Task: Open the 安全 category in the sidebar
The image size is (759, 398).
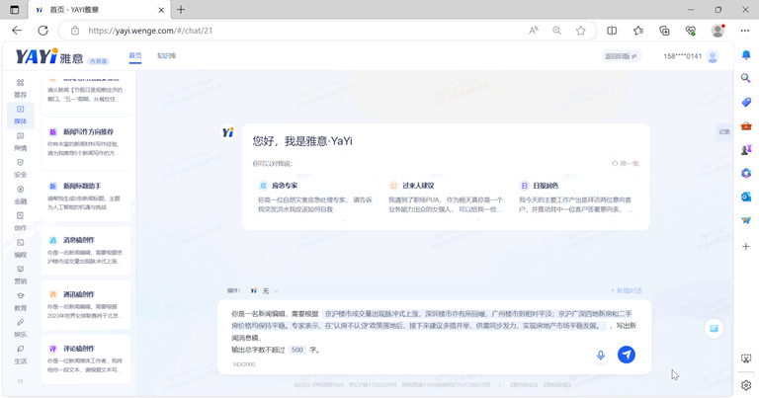Action: coord(21,168)
